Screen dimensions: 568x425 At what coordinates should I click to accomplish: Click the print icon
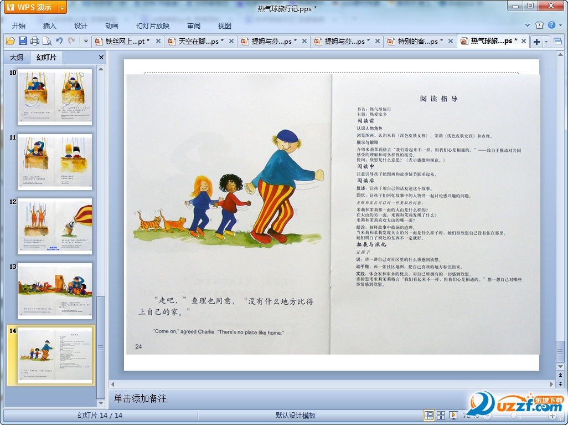click(35, 41)
